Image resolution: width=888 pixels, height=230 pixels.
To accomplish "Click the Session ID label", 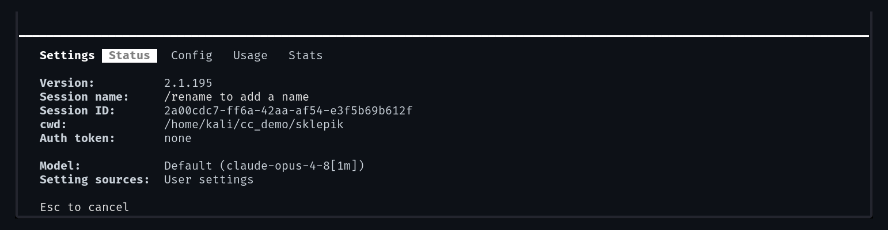I will [78, 111].
